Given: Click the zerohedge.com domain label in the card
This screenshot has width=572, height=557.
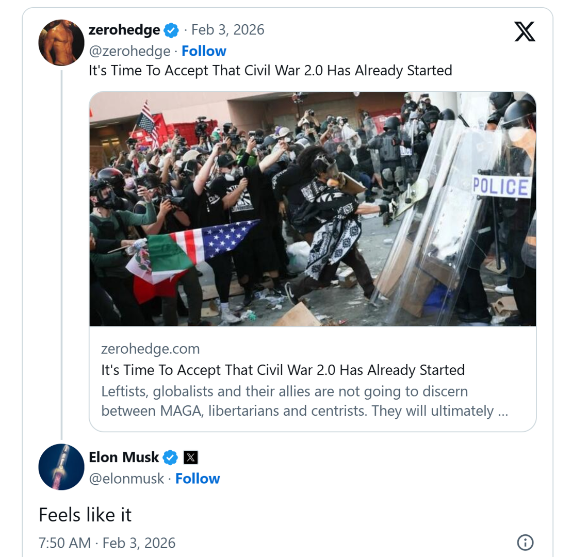Looking at the screenshot, I should pos(151,349).
